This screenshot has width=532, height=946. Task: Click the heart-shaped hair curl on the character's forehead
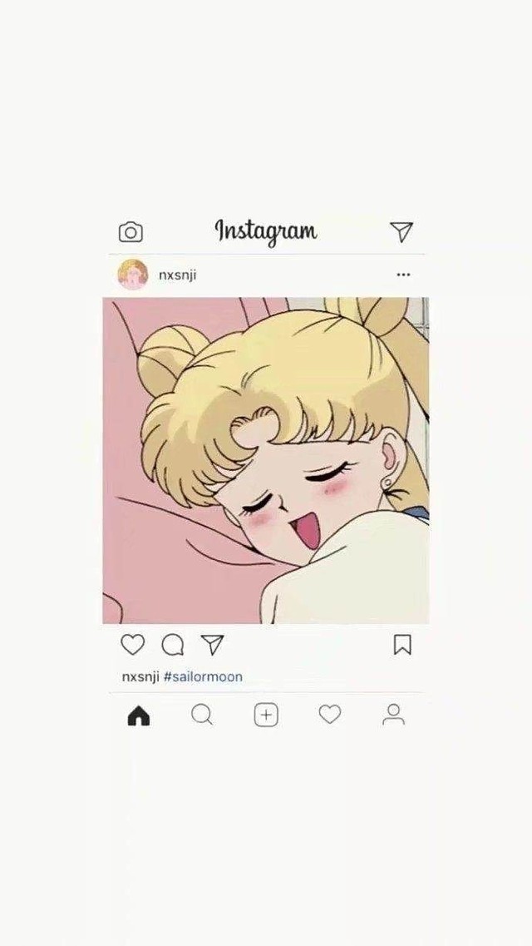click(253, 427)
